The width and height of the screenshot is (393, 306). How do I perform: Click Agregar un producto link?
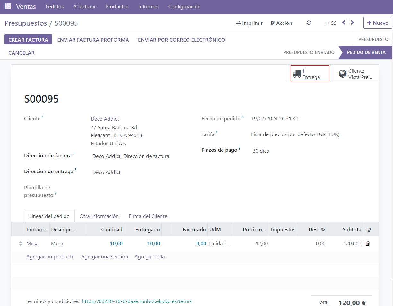[50, 257]
